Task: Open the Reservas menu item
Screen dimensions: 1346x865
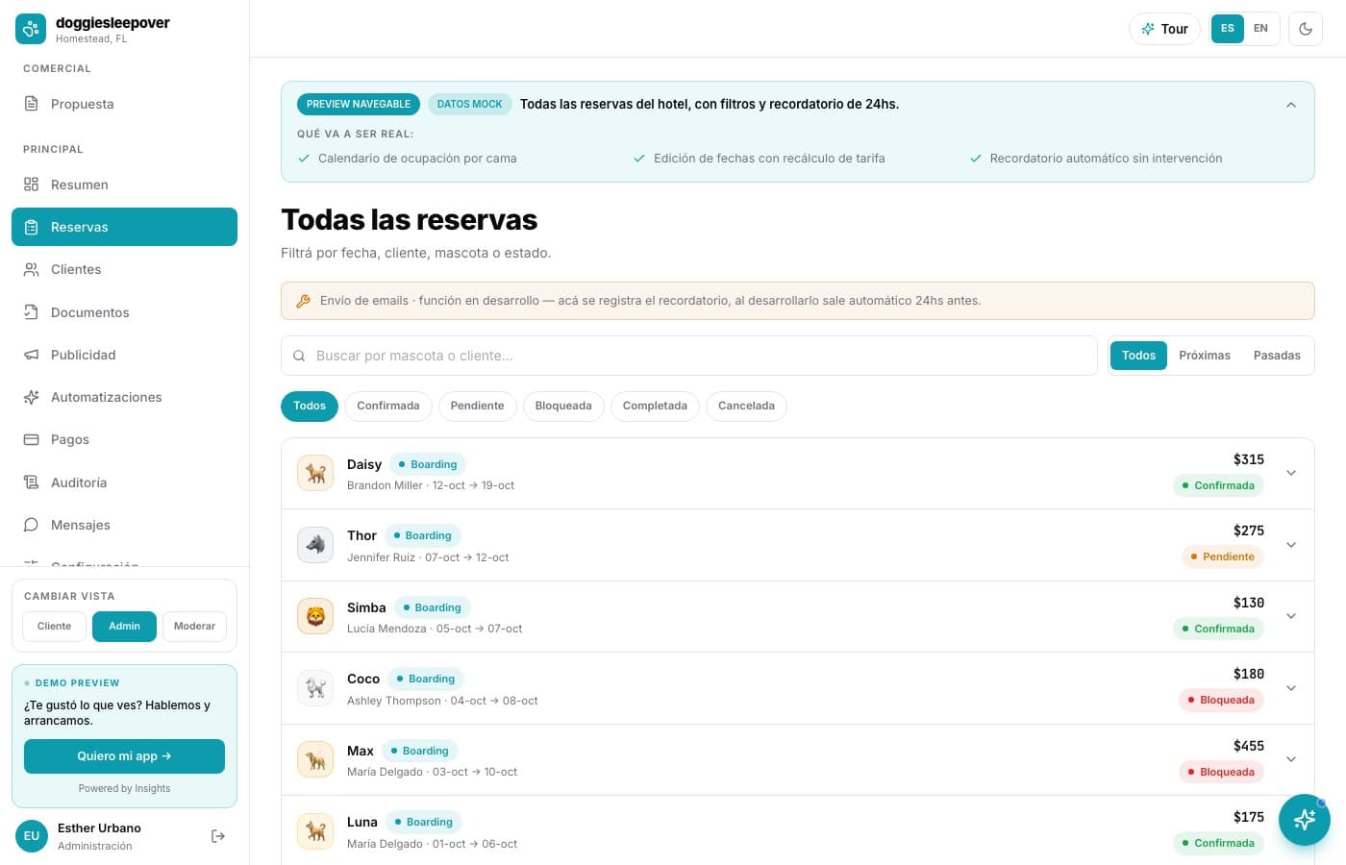Action: tap(124, 227)
